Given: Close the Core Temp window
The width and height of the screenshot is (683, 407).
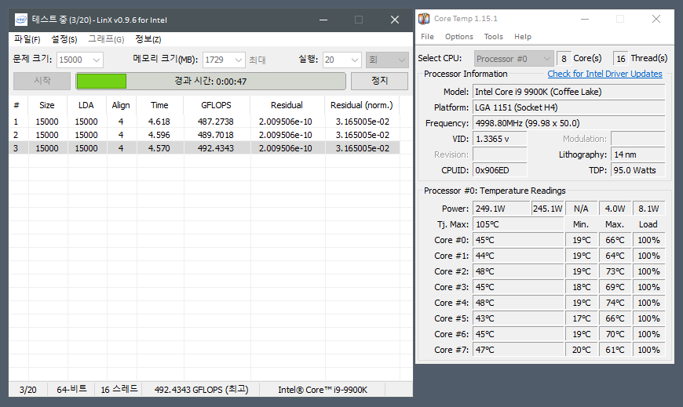Looking at the screenshot, I should [656, 19].
